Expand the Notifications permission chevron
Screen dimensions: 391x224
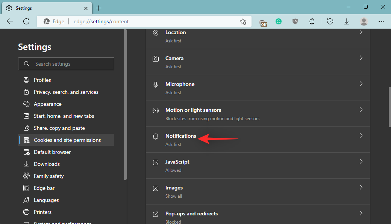pyautogui.click(x=361, y=136)
